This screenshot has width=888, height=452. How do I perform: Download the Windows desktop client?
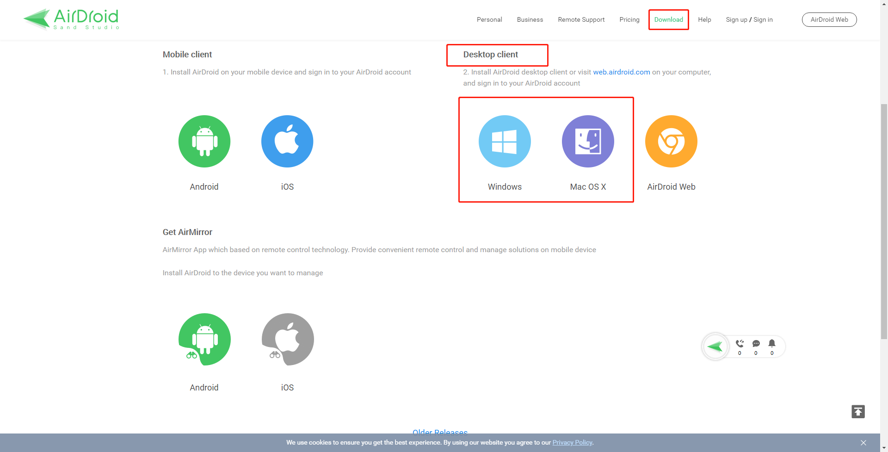pyautogui.click(x=505, y=141)
